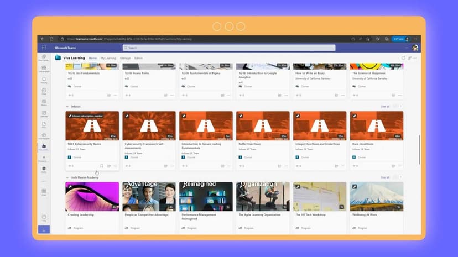Open more options on Race Conditions card

coord(400,166)
